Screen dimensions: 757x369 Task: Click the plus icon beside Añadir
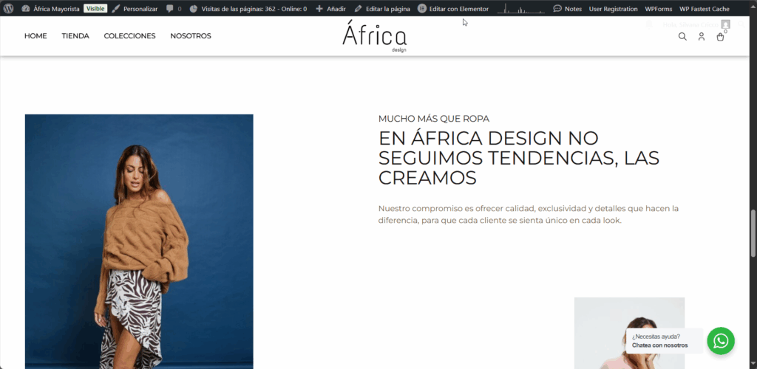(319, 9)
